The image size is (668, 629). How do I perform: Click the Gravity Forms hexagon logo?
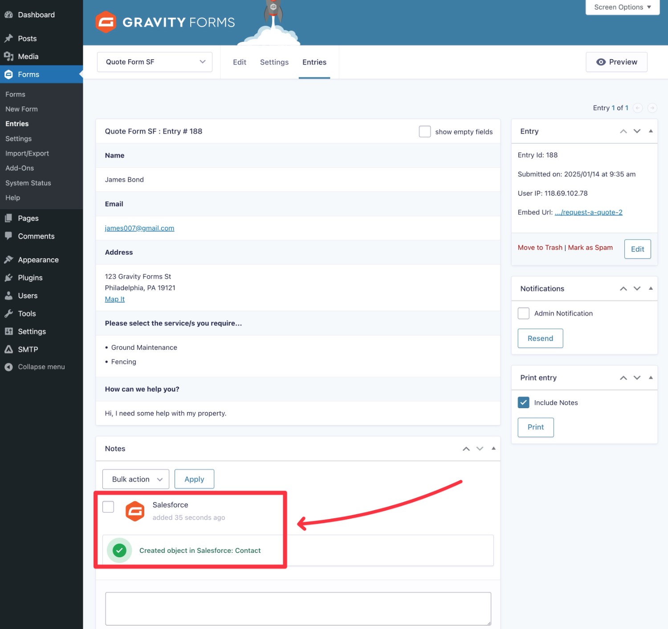106,22
